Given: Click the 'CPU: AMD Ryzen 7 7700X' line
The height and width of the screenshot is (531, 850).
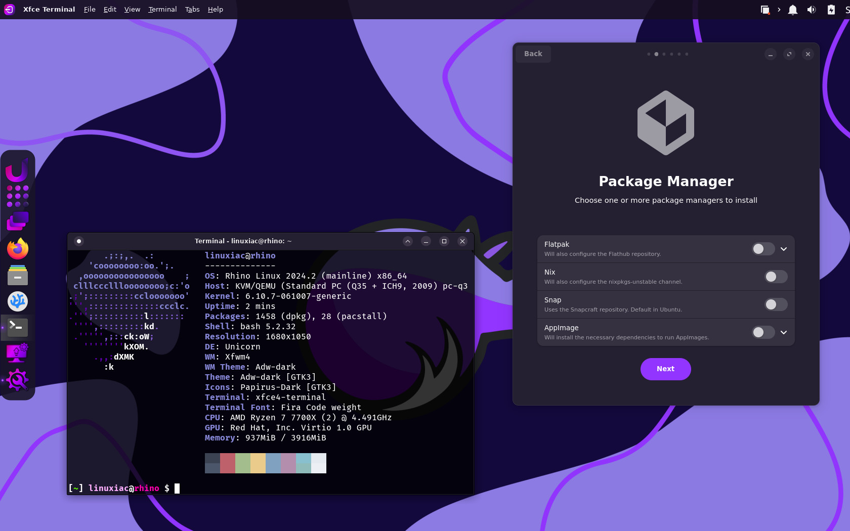Looking at the screenshot, I should pyautogui.click(x=298, y=418).
